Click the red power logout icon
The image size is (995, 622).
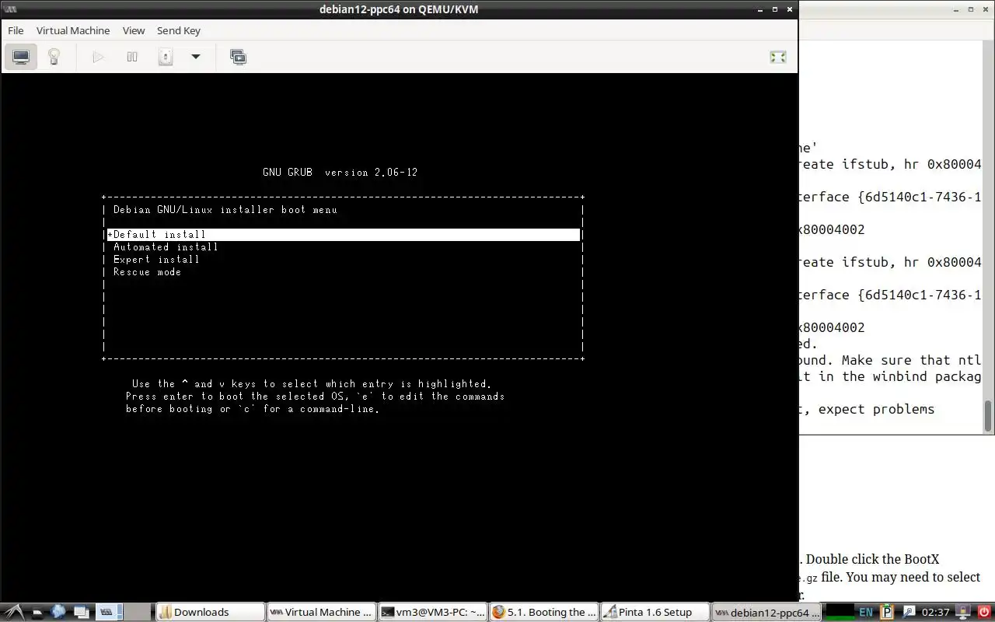984,612
